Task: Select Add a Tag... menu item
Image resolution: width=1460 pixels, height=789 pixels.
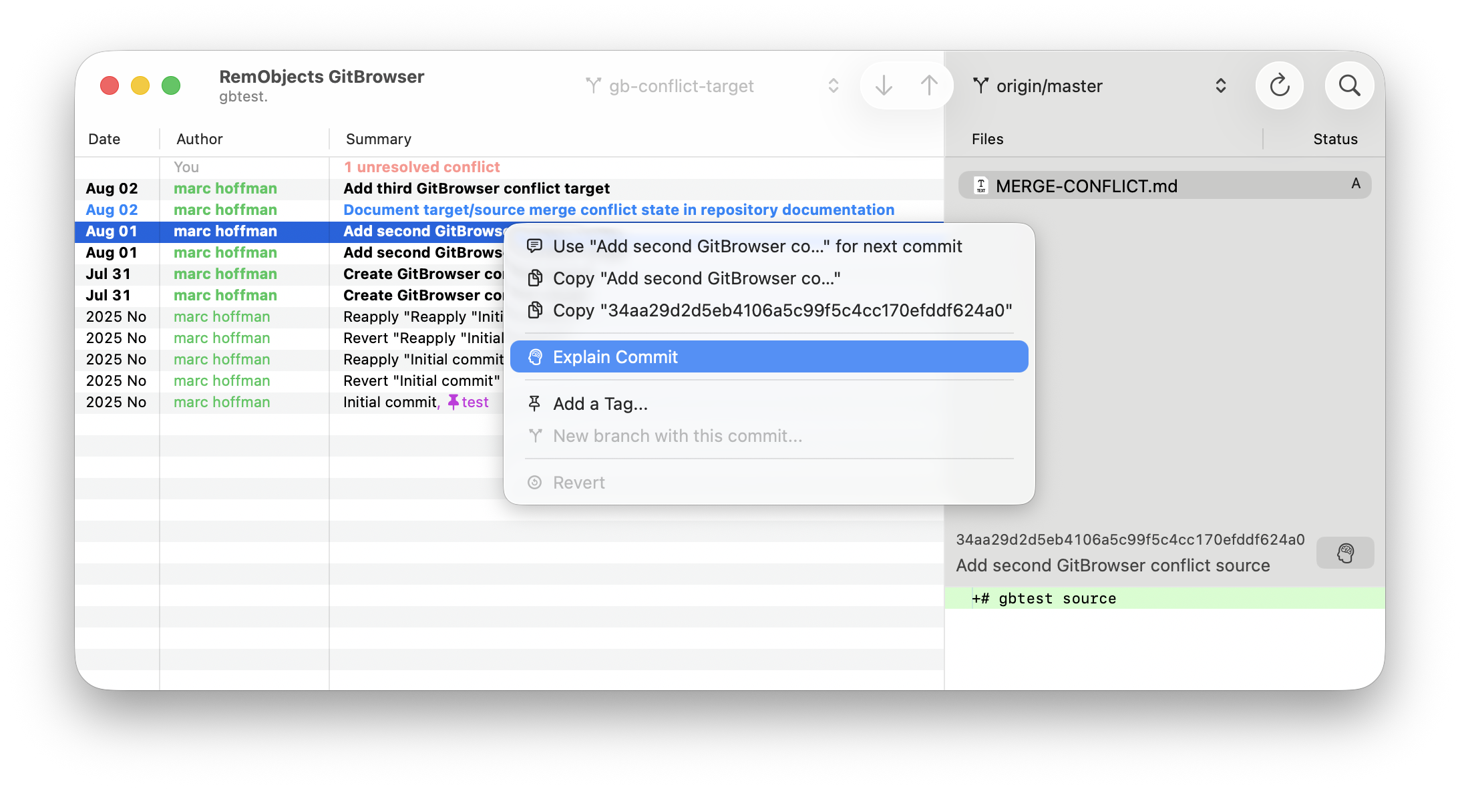Action: tap(769, 404)
